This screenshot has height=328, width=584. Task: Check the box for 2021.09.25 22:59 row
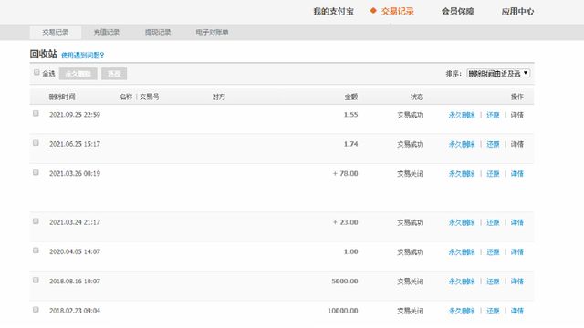(36, 113)
